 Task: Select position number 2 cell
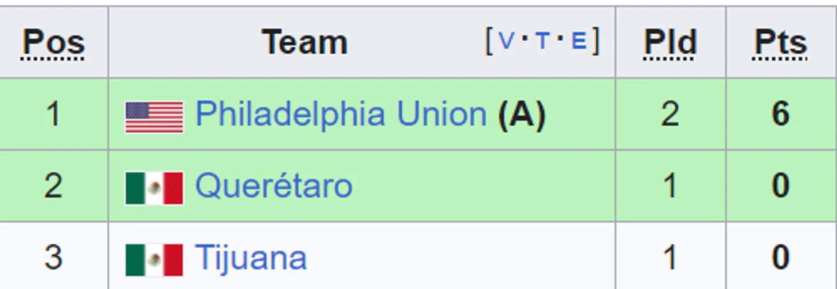tap(54, 186)
